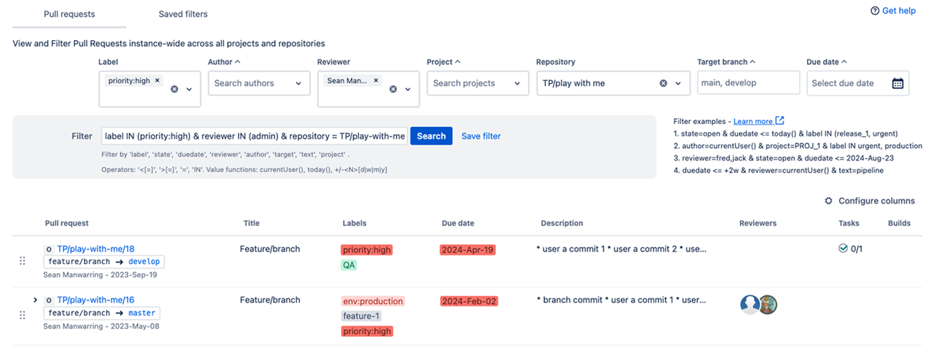934x348 pixels.
Task: Open pull request TP/play-with-me/18
Action: pos(96,249)
